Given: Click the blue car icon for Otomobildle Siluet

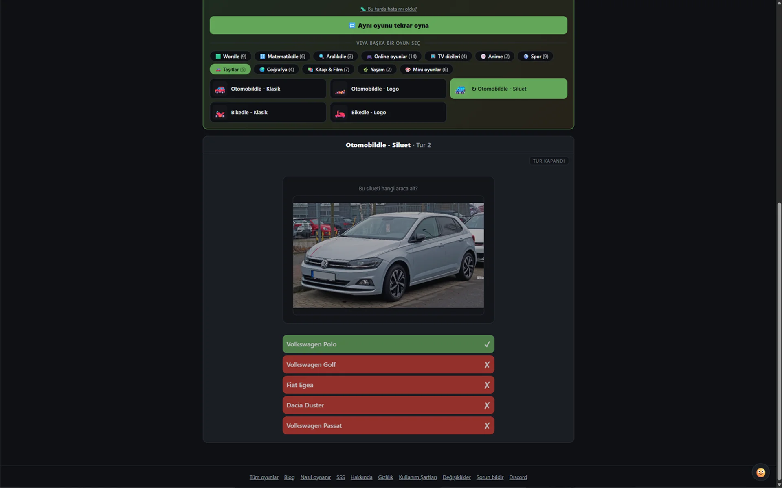Looking at the screenshot, I should coord(460,89).
